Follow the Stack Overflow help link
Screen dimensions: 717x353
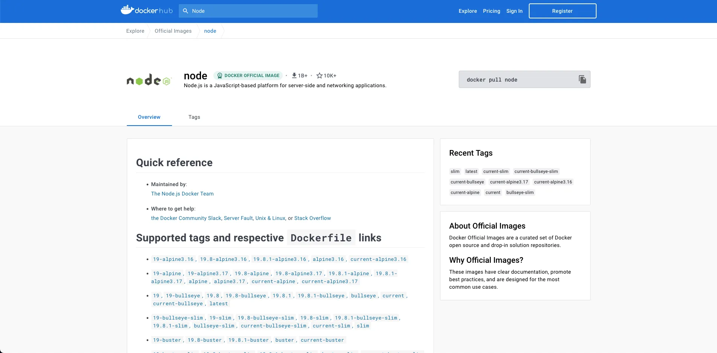312,218
